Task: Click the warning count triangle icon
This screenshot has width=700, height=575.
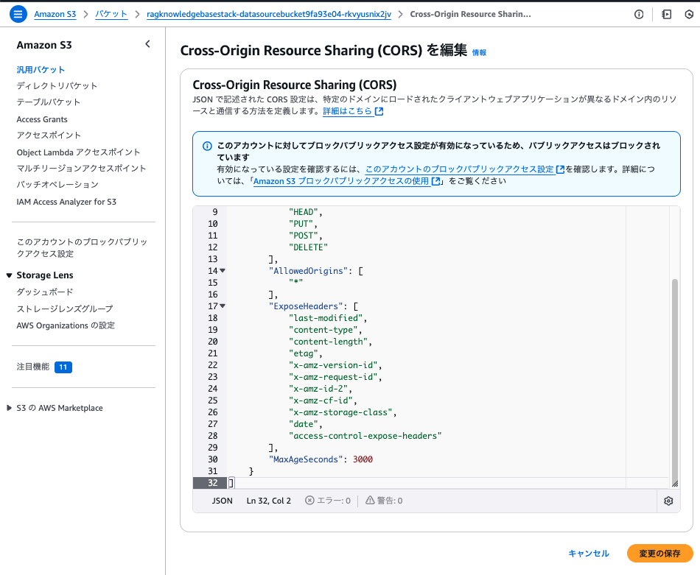Action: click(x=370, y=501)
